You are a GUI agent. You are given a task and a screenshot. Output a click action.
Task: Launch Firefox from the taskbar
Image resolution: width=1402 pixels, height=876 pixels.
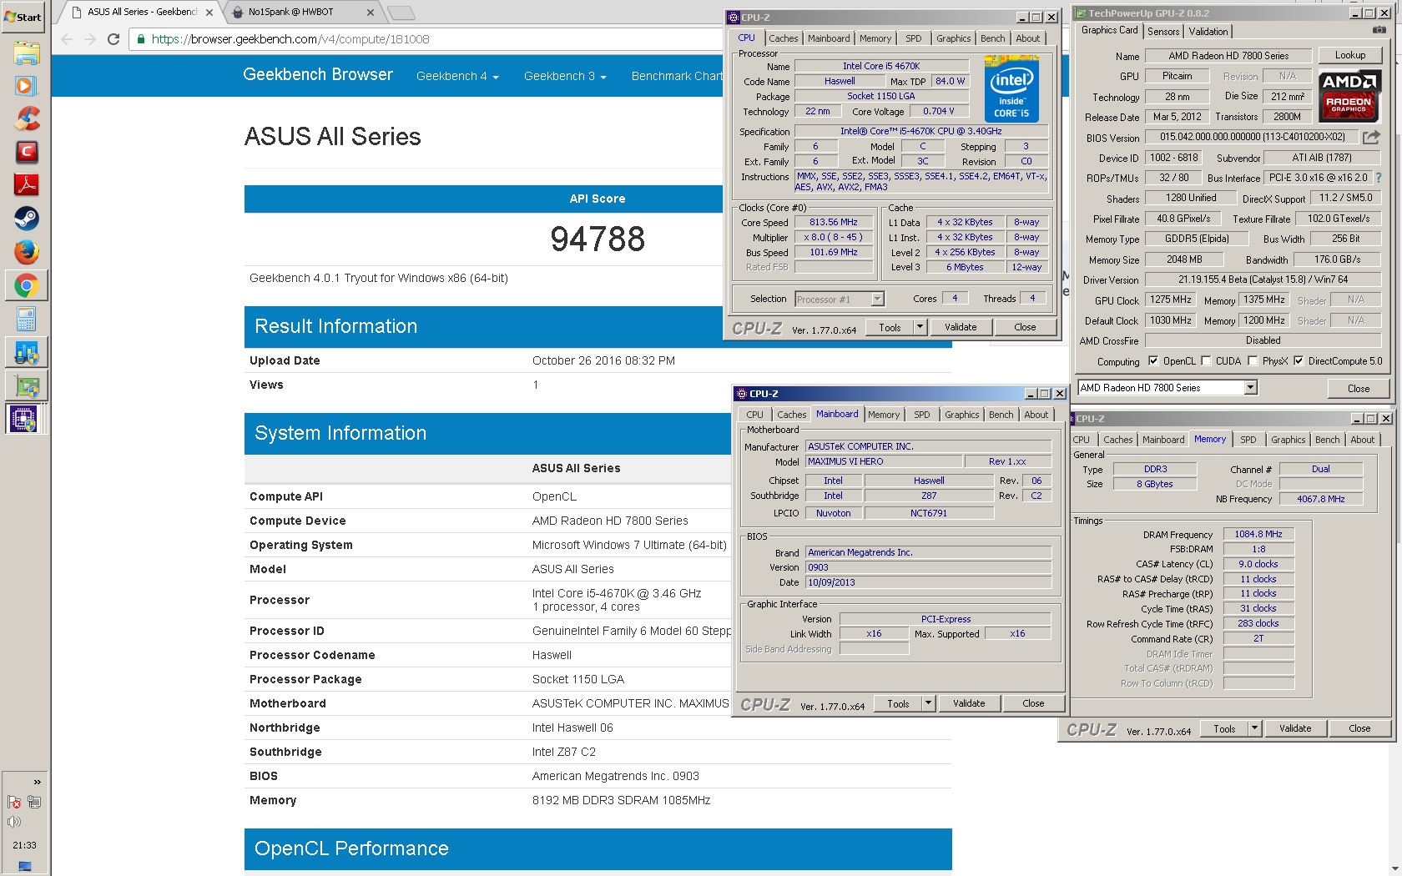[x=26, y=252]
